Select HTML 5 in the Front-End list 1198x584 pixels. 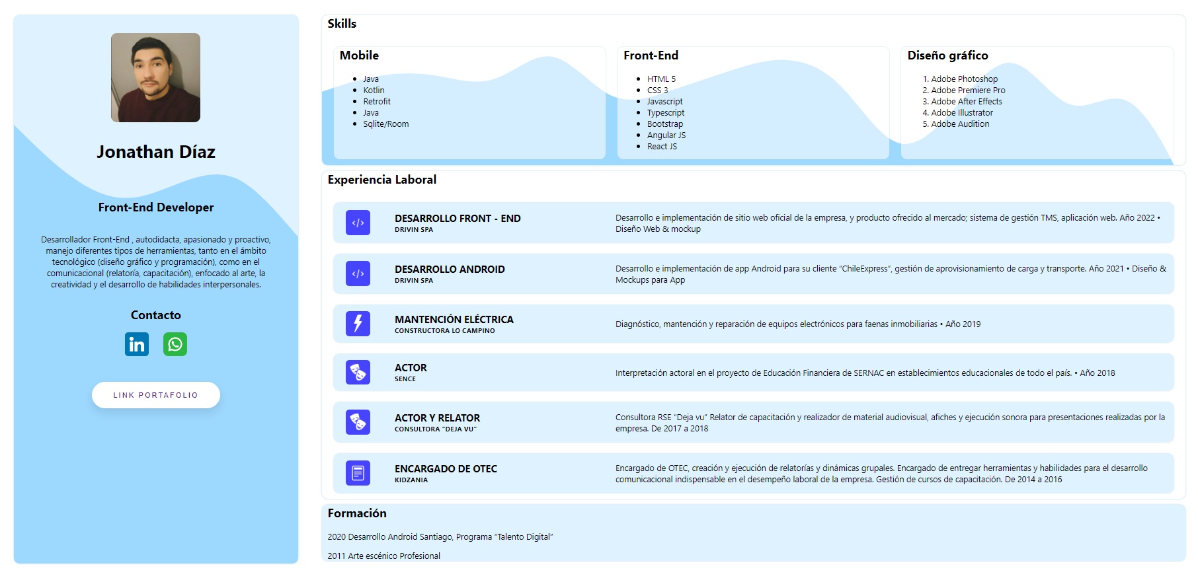pyautogui.click(x=661, y=79)
